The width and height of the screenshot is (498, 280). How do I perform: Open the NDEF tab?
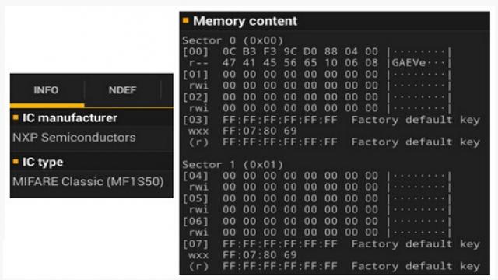click(123, 90)
